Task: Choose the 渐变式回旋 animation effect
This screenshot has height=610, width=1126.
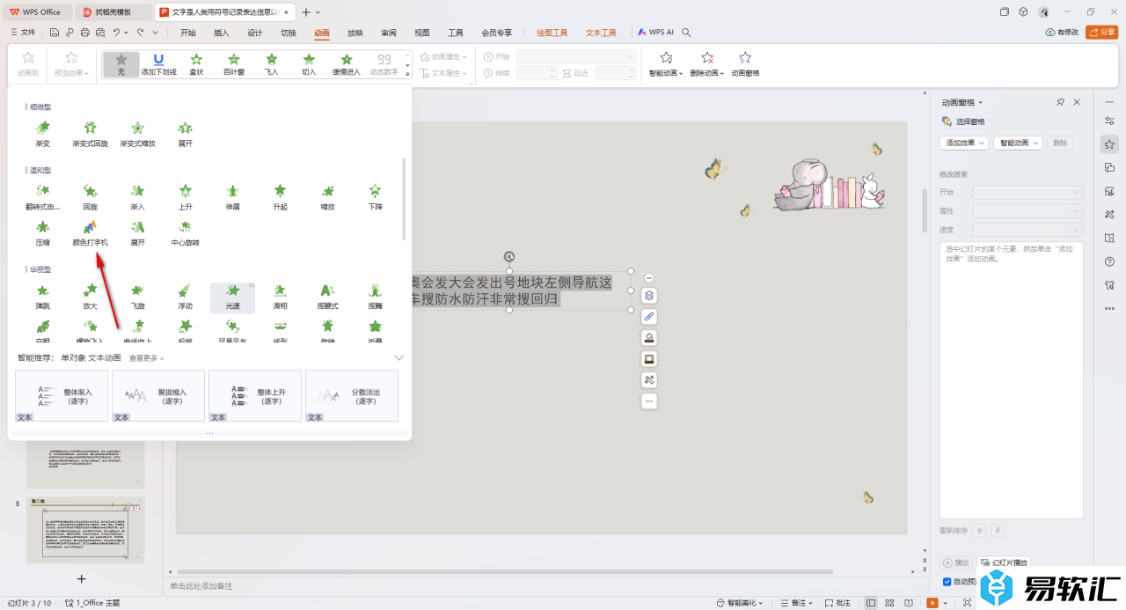Action: [90, 134]
